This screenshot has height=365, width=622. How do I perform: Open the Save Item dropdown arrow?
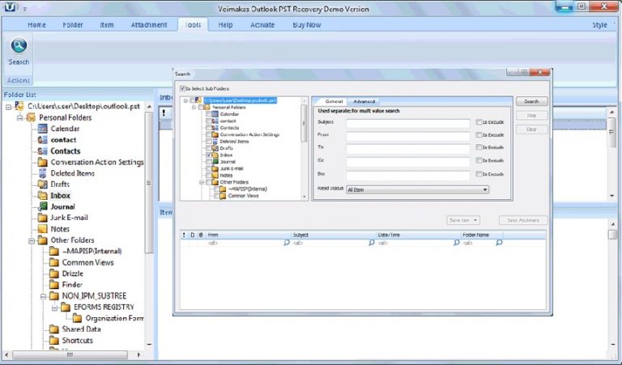click(x=475, y=220)
